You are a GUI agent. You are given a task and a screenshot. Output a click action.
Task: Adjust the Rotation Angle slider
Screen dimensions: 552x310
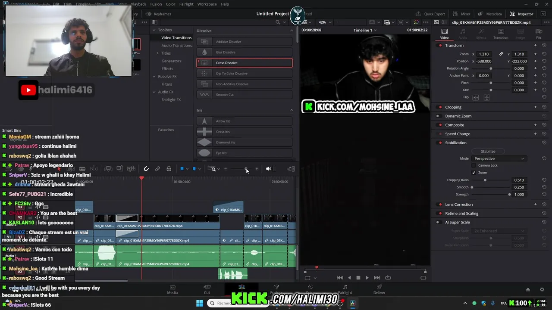pyautogui.click(x=491, y=68)
